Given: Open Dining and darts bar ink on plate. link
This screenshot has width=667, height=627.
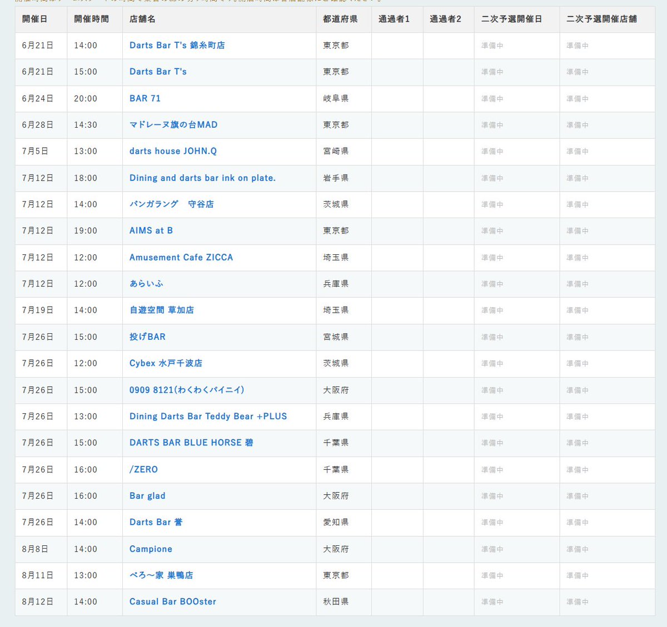Looking at the screenshot, I should (x=202, y=178).
